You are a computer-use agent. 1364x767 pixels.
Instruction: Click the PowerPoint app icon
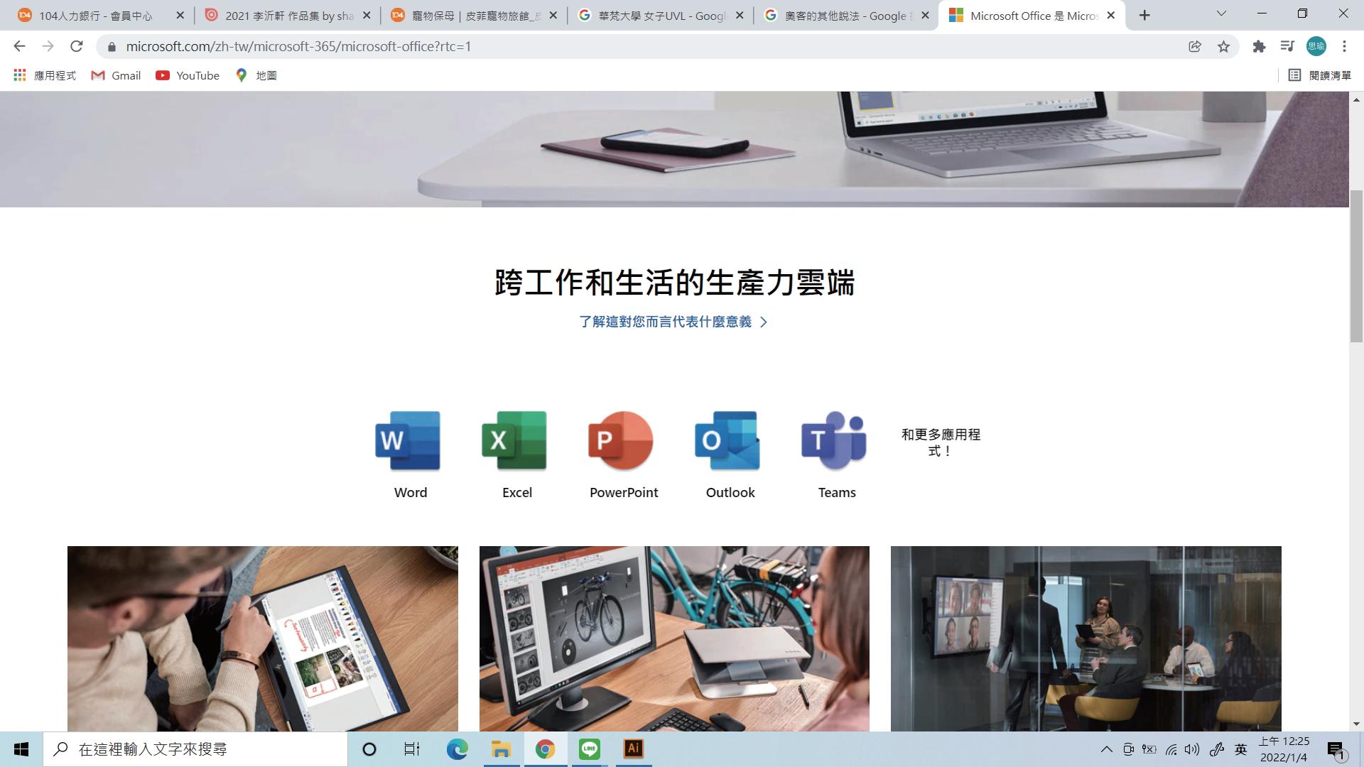coord(621,440)
